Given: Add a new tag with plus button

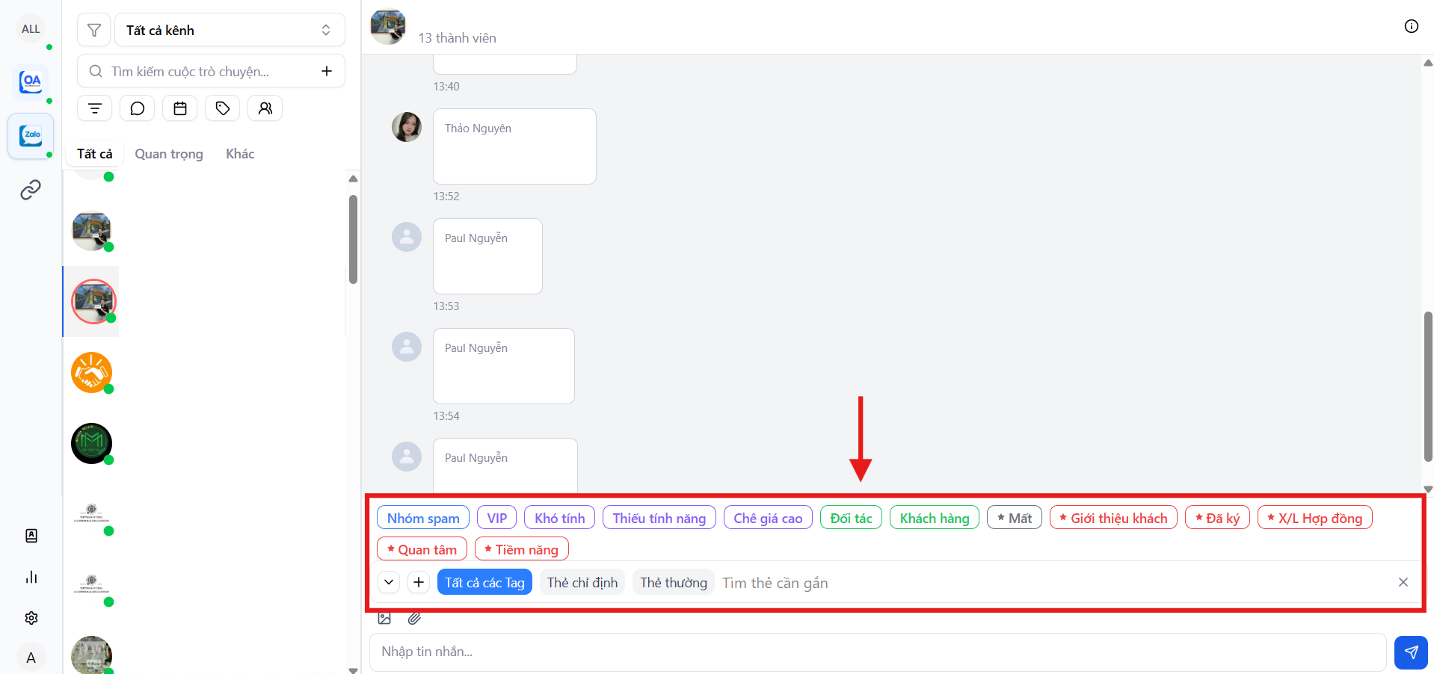Looking at the screenshot, I should (x=419, y=582).
